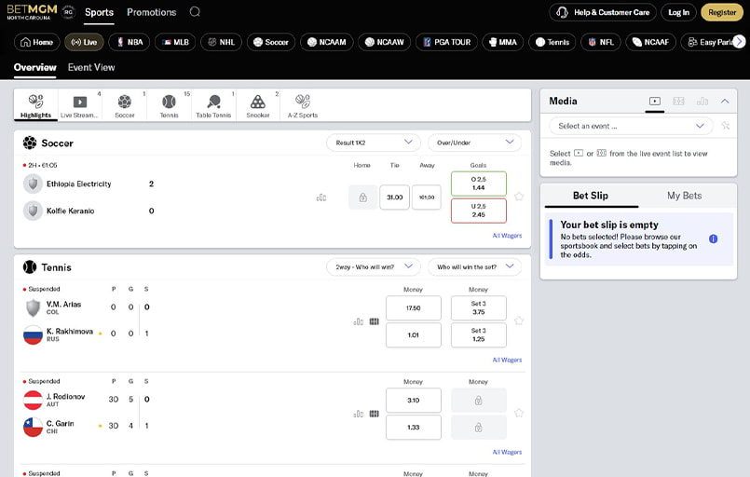Go to Home sports pill

click(37, 42)
